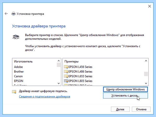
Task: Click printers list scroll up arrow
Action: click(146, 61)
